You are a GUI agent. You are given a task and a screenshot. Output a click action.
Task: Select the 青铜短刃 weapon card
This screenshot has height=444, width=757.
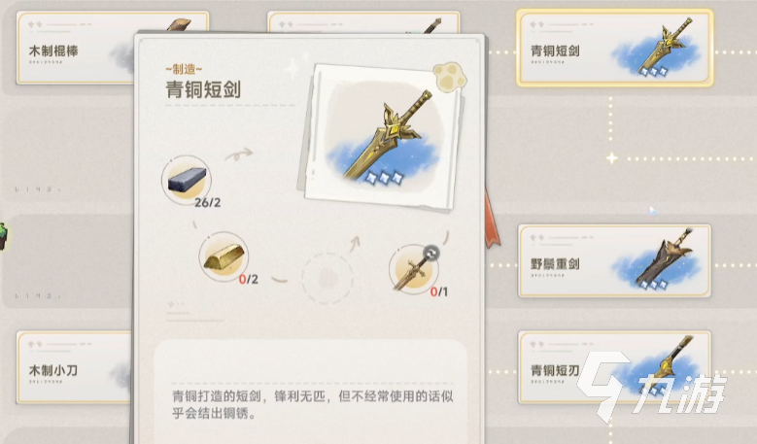(614, 367)
